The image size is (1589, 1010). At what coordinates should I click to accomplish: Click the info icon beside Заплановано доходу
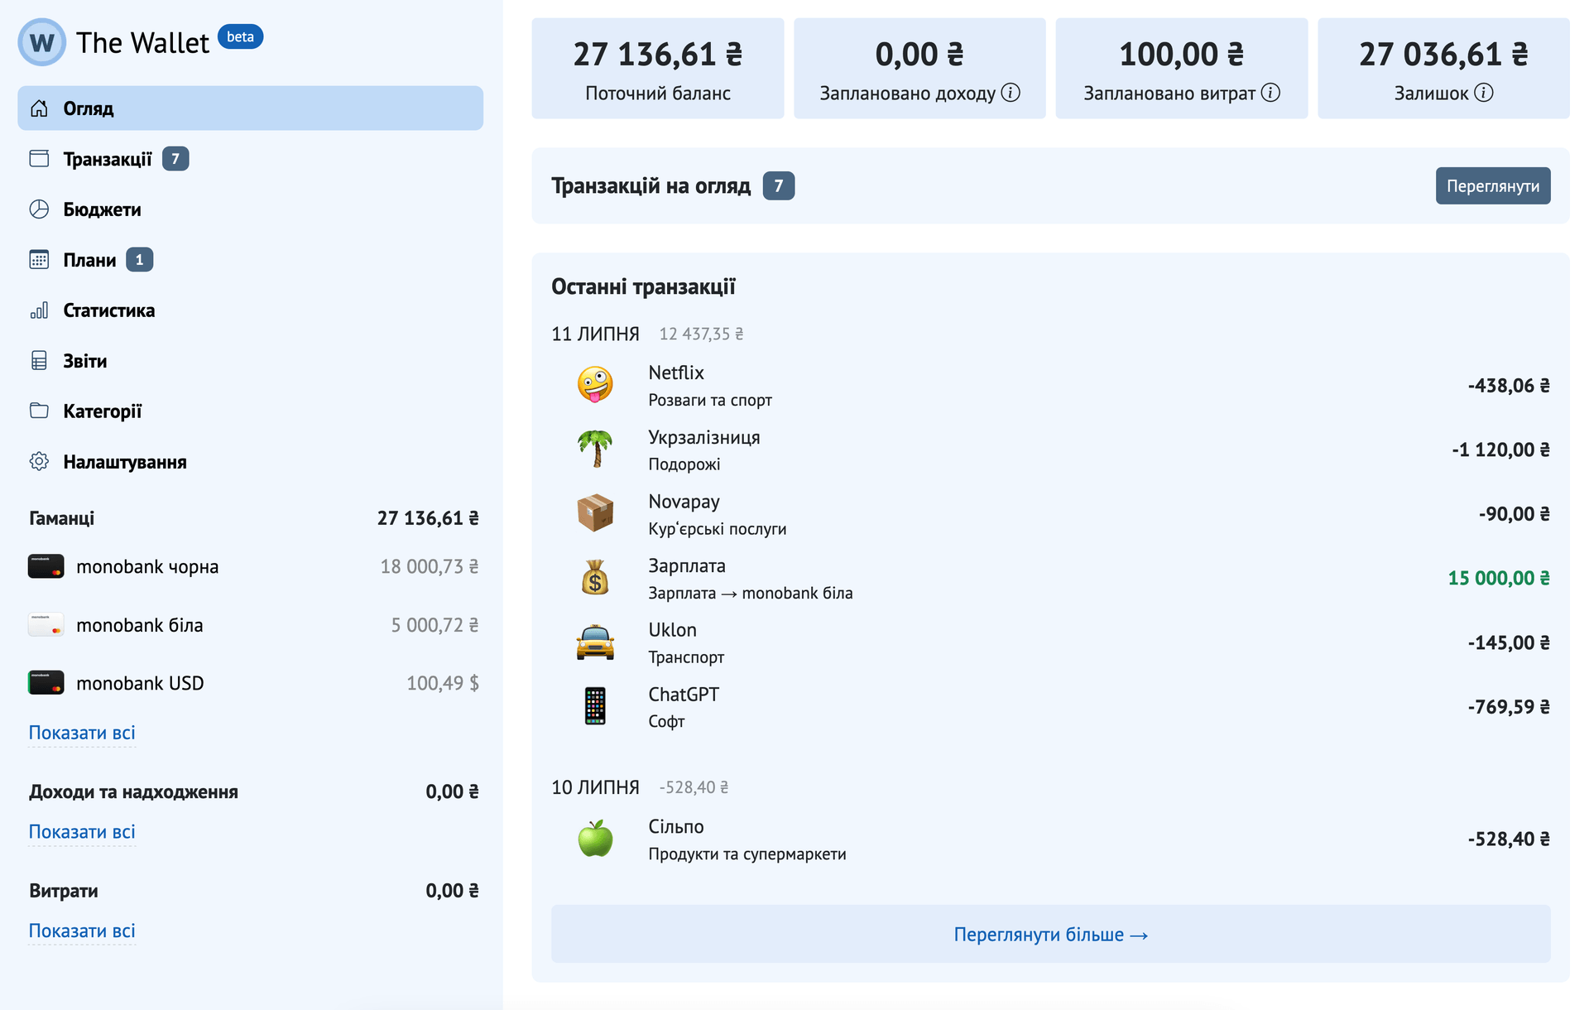click(1011, 93)
